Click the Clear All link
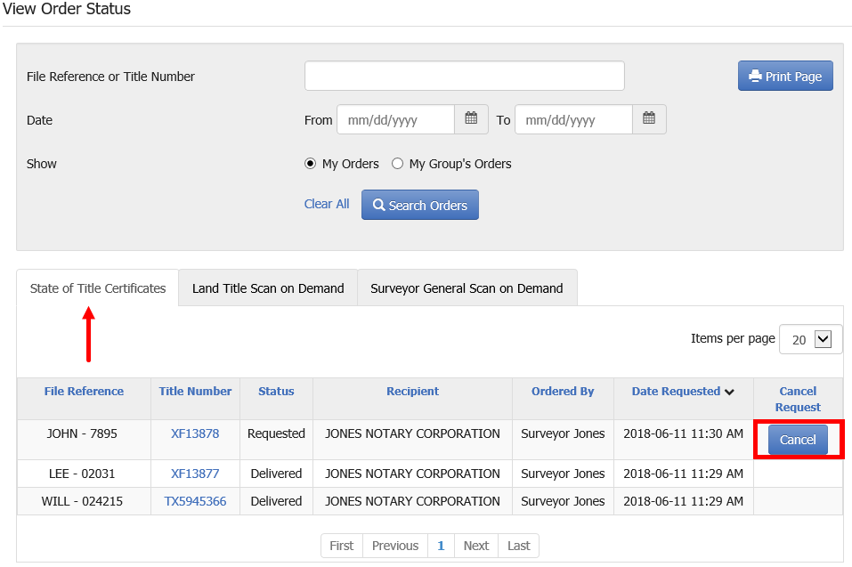852x567 pixels. (327, 204)
